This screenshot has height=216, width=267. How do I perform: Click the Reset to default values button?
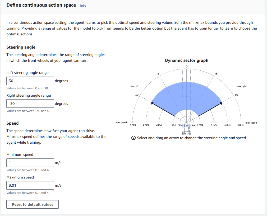(32, 204)
